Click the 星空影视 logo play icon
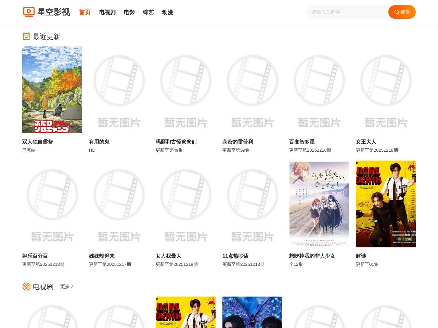Image resolution: width=438 pixels, height=328 pixels. pyautogui.click(x=29, y=12)
